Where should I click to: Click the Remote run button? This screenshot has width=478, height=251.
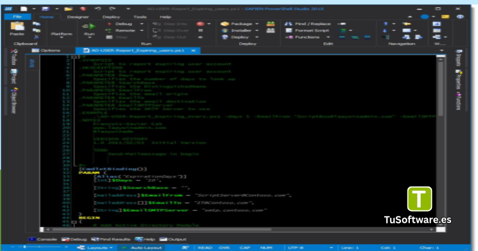tap(121, 30)
